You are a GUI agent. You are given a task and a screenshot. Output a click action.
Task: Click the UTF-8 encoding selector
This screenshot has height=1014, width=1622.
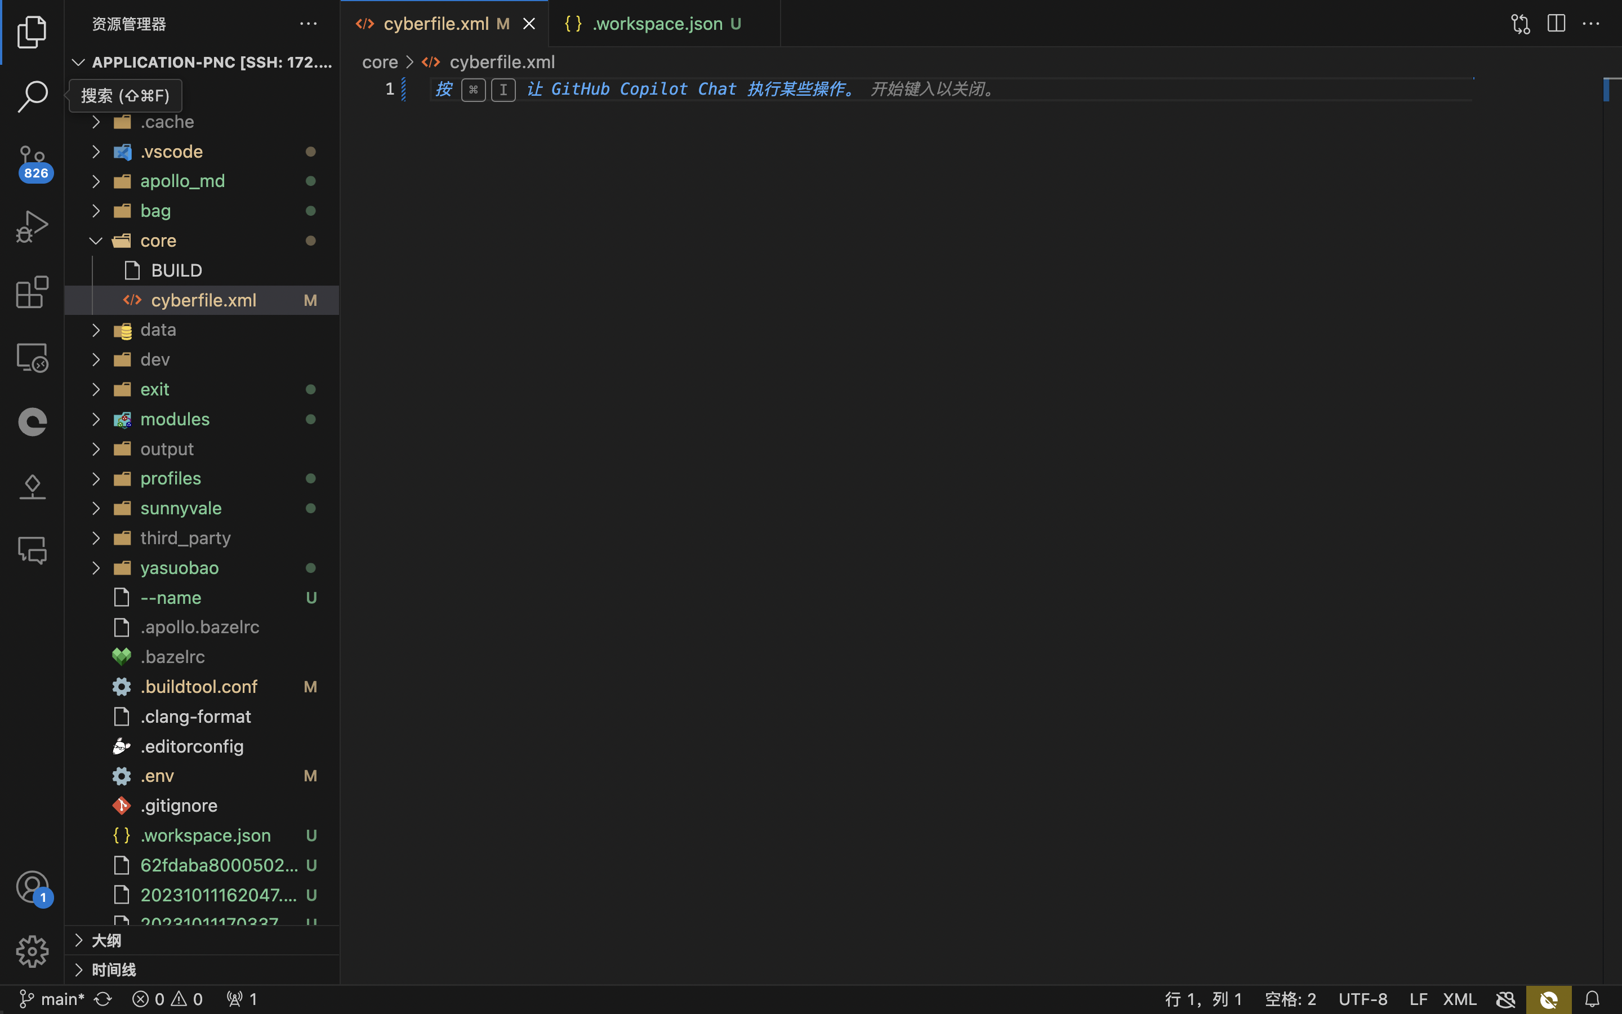pyautogui.click(x=1362, y=999)
